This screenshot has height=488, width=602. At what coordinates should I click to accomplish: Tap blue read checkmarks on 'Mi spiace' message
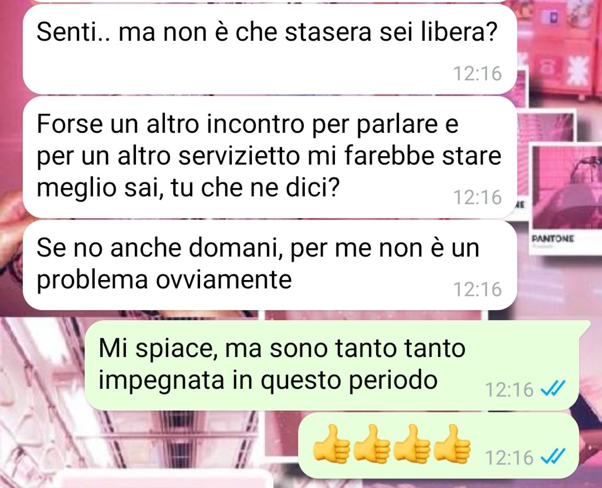tap(553, 389)
